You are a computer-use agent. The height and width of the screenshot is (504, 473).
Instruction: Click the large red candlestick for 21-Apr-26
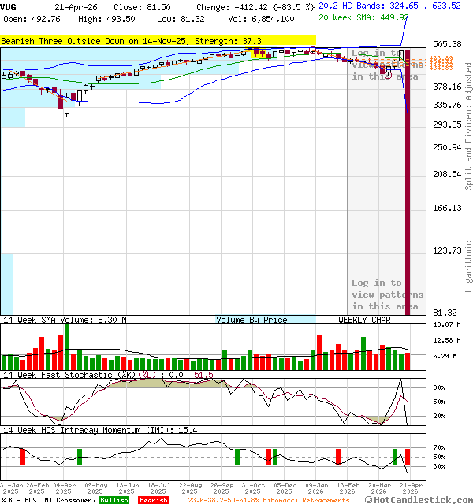pyautogui.click(x=408, y=181)
